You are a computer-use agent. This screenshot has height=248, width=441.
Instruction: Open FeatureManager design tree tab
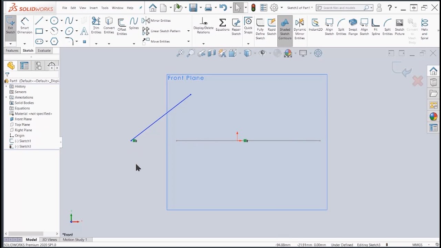(x=11, y=65)
